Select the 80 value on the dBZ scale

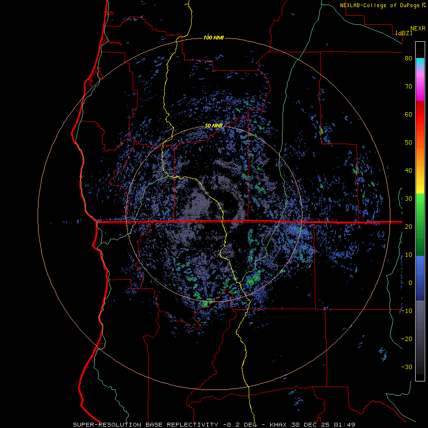(x=409, y=58)
